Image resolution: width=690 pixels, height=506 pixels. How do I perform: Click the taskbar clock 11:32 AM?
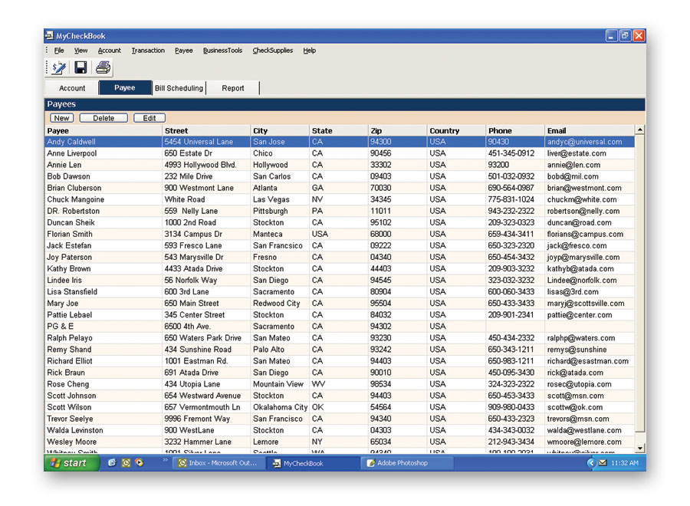(x=624, y=463)
